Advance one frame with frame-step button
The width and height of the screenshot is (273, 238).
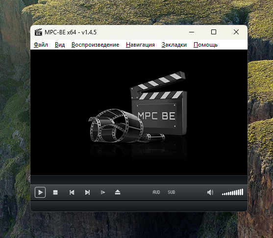[x=102, y=192]
